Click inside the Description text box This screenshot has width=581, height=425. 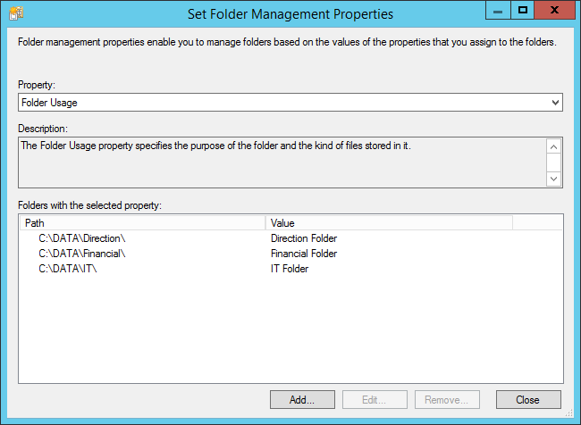(282, 162)
